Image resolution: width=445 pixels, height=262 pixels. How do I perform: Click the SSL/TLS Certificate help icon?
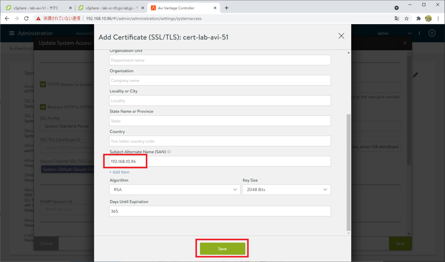79,140
